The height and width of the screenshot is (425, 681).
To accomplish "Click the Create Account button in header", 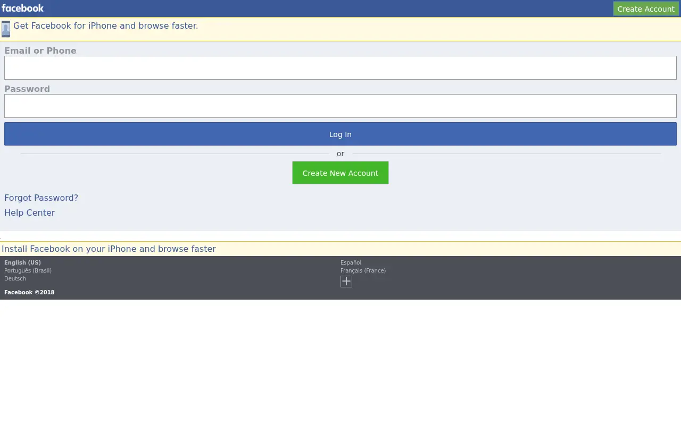I will [x=646, y=8].
